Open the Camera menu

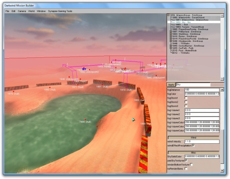pyautogui.click(x=22, y=11)
